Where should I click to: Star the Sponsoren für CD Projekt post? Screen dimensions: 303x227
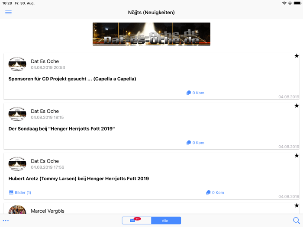297,56
